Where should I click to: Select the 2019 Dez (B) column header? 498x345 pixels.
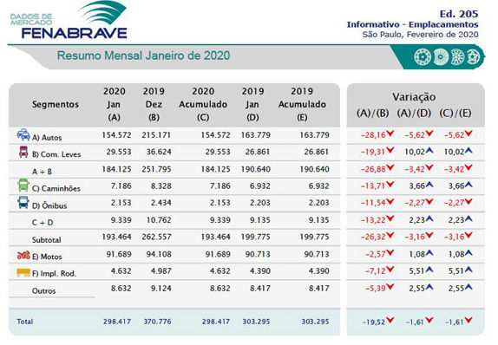point(154,104)
